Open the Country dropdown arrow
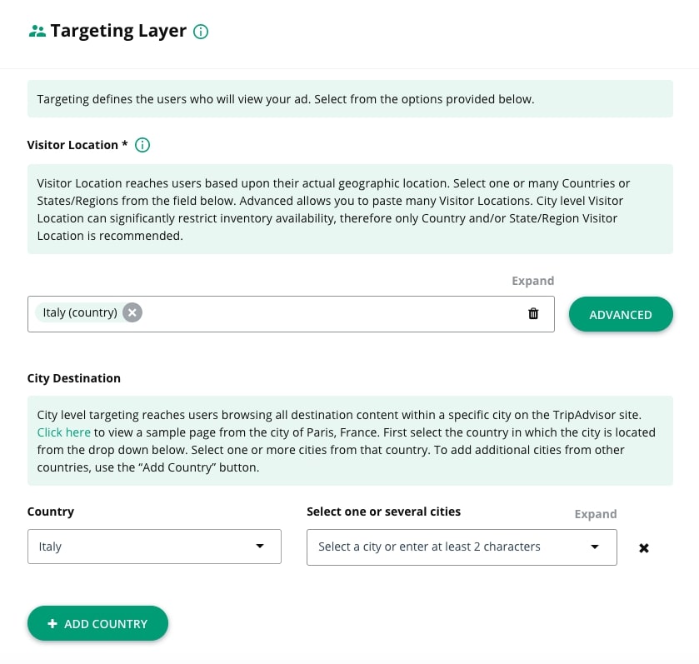699x664 pixels. pyautogui.click(x=260, y=547)
